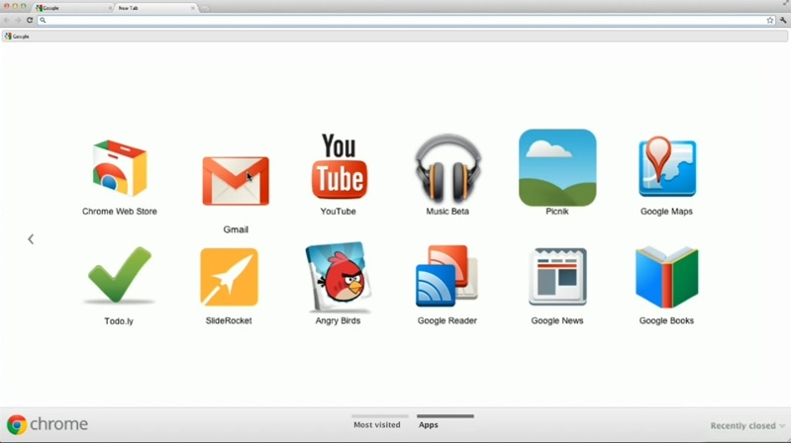Click the browser forward button
This screenshot has height=443, width=791.
(18, 20)
